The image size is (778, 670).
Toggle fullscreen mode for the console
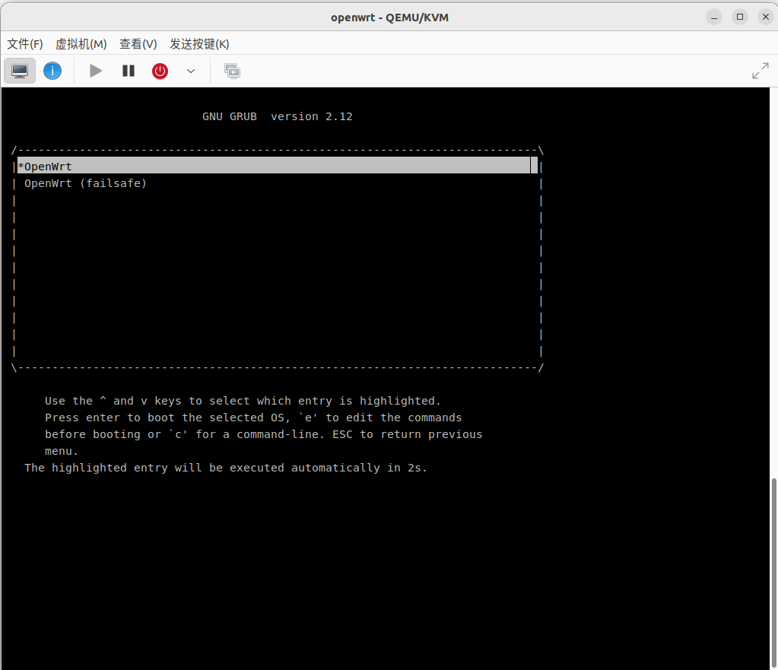point(761,71)
